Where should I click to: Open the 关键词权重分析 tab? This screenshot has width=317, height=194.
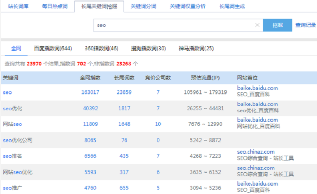(x=187, y=6)
